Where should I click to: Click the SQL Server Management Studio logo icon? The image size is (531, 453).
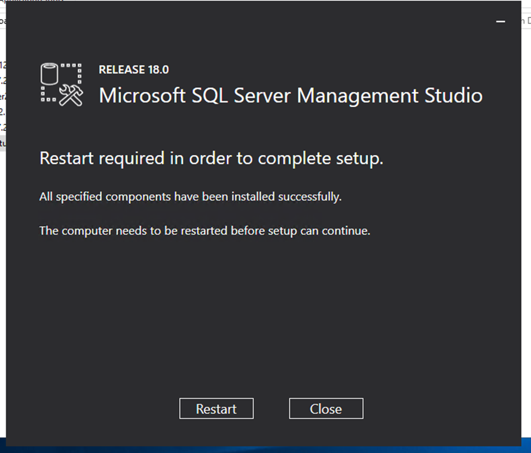(x=62, y=84)
